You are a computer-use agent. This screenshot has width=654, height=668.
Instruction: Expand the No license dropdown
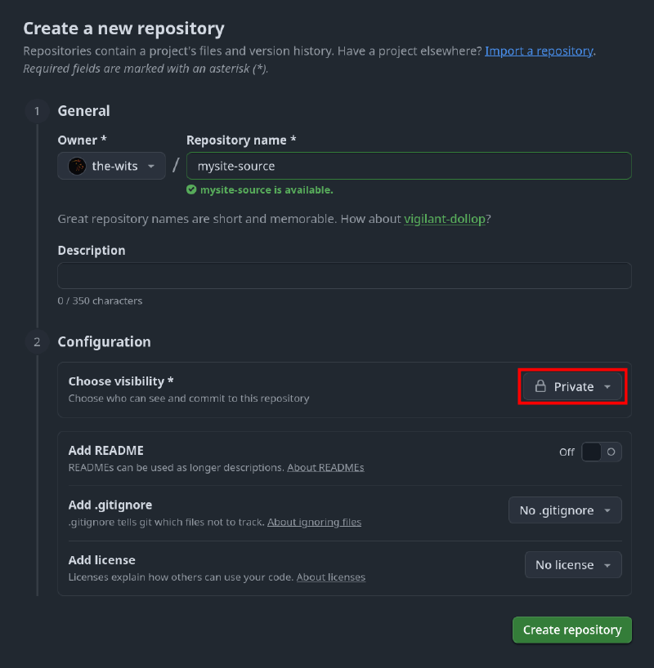572,565
